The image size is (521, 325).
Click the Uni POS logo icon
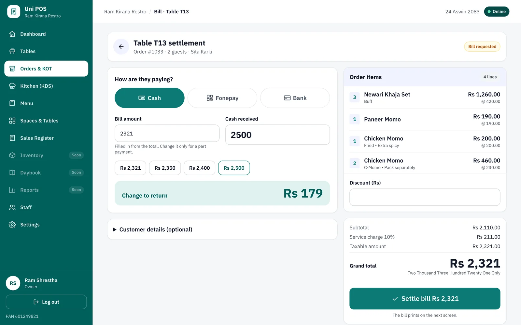(14, 12)
